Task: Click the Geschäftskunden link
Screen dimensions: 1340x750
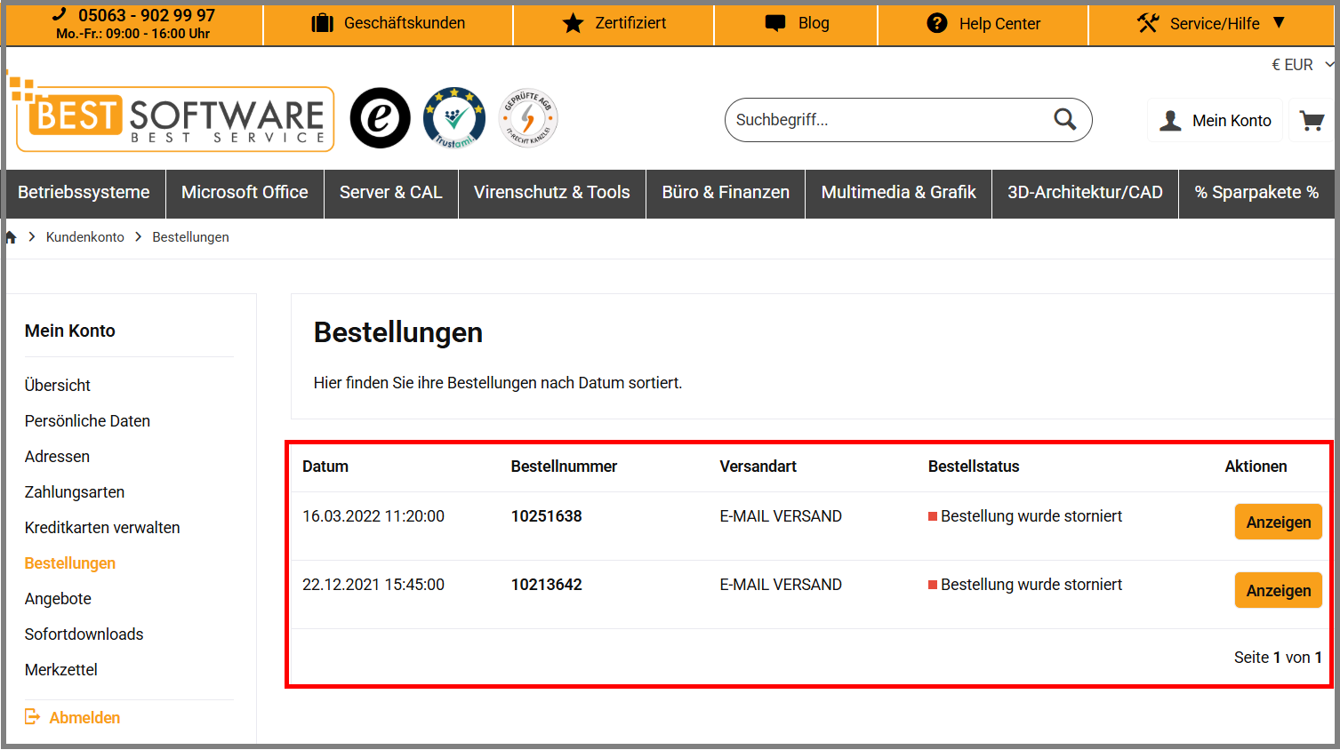Action: coord(405,23)
